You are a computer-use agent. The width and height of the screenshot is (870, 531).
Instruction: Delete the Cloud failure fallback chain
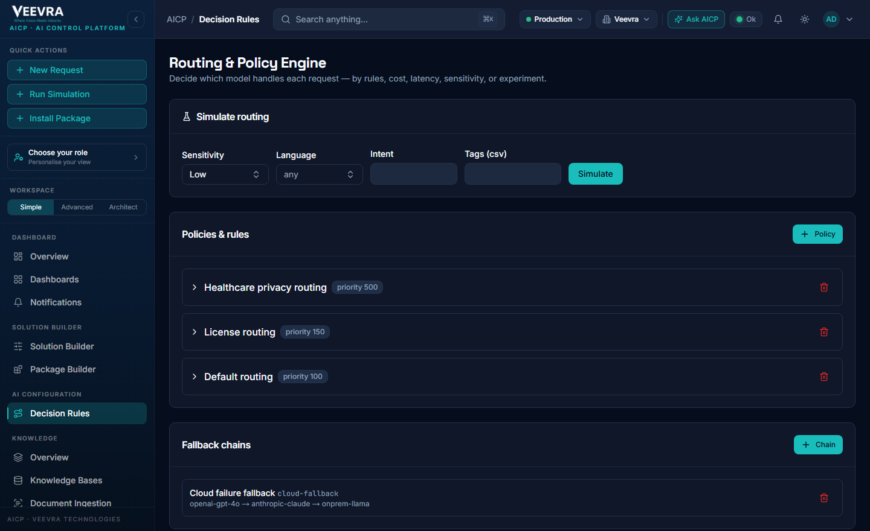tap(824, 498)
